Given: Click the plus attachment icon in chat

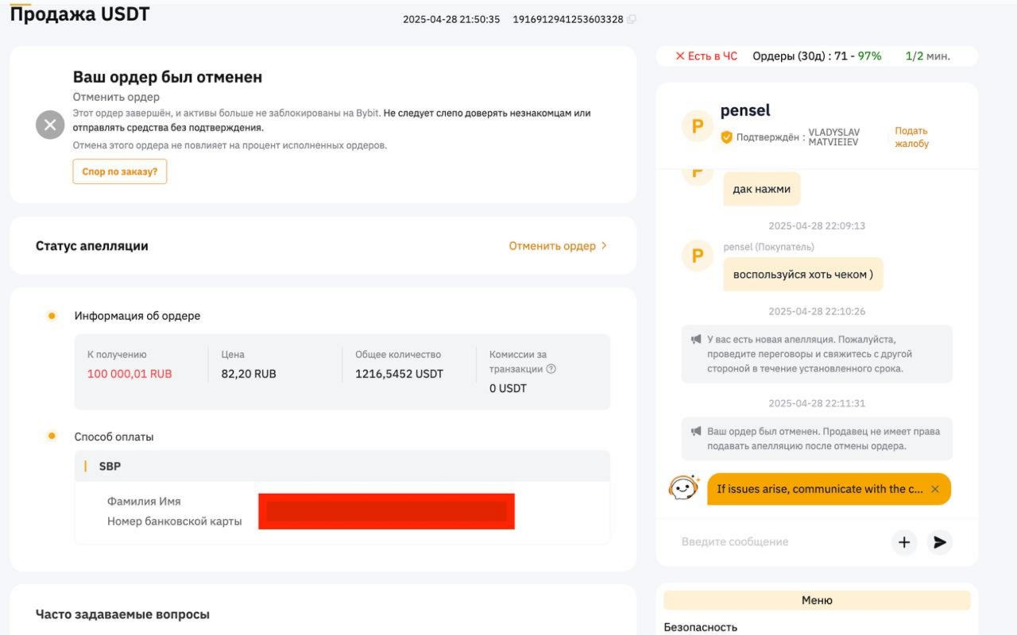Looking at the screenshot, I should (904, 542).
